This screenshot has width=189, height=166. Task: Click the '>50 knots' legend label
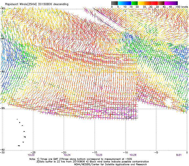[x=182, y=7]
